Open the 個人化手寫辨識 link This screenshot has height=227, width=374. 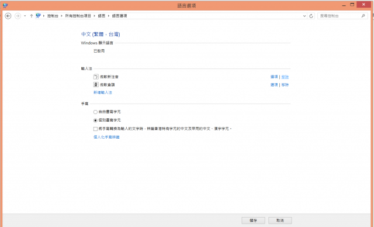pos(106,137)
